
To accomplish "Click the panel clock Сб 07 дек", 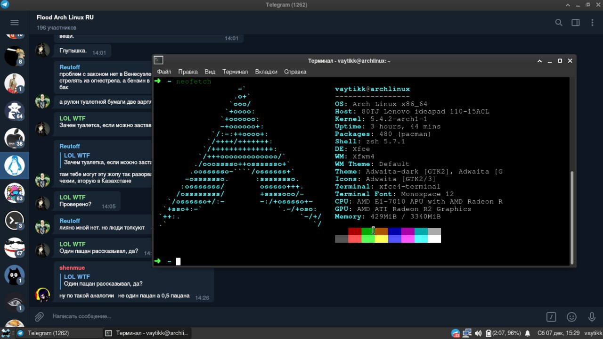I will [x=559, y=333].
